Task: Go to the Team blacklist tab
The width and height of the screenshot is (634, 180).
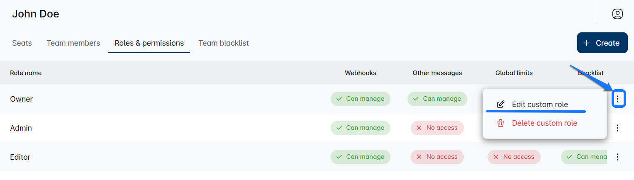Action: coord(224,43)
